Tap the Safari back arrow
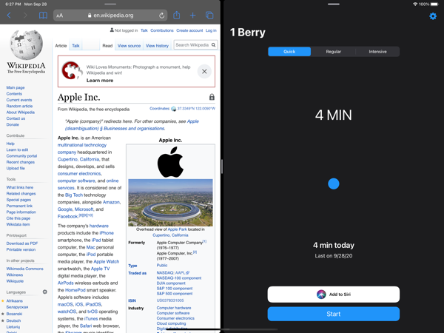The width and height of the screenshot is (444, 333). click(9, 16)
